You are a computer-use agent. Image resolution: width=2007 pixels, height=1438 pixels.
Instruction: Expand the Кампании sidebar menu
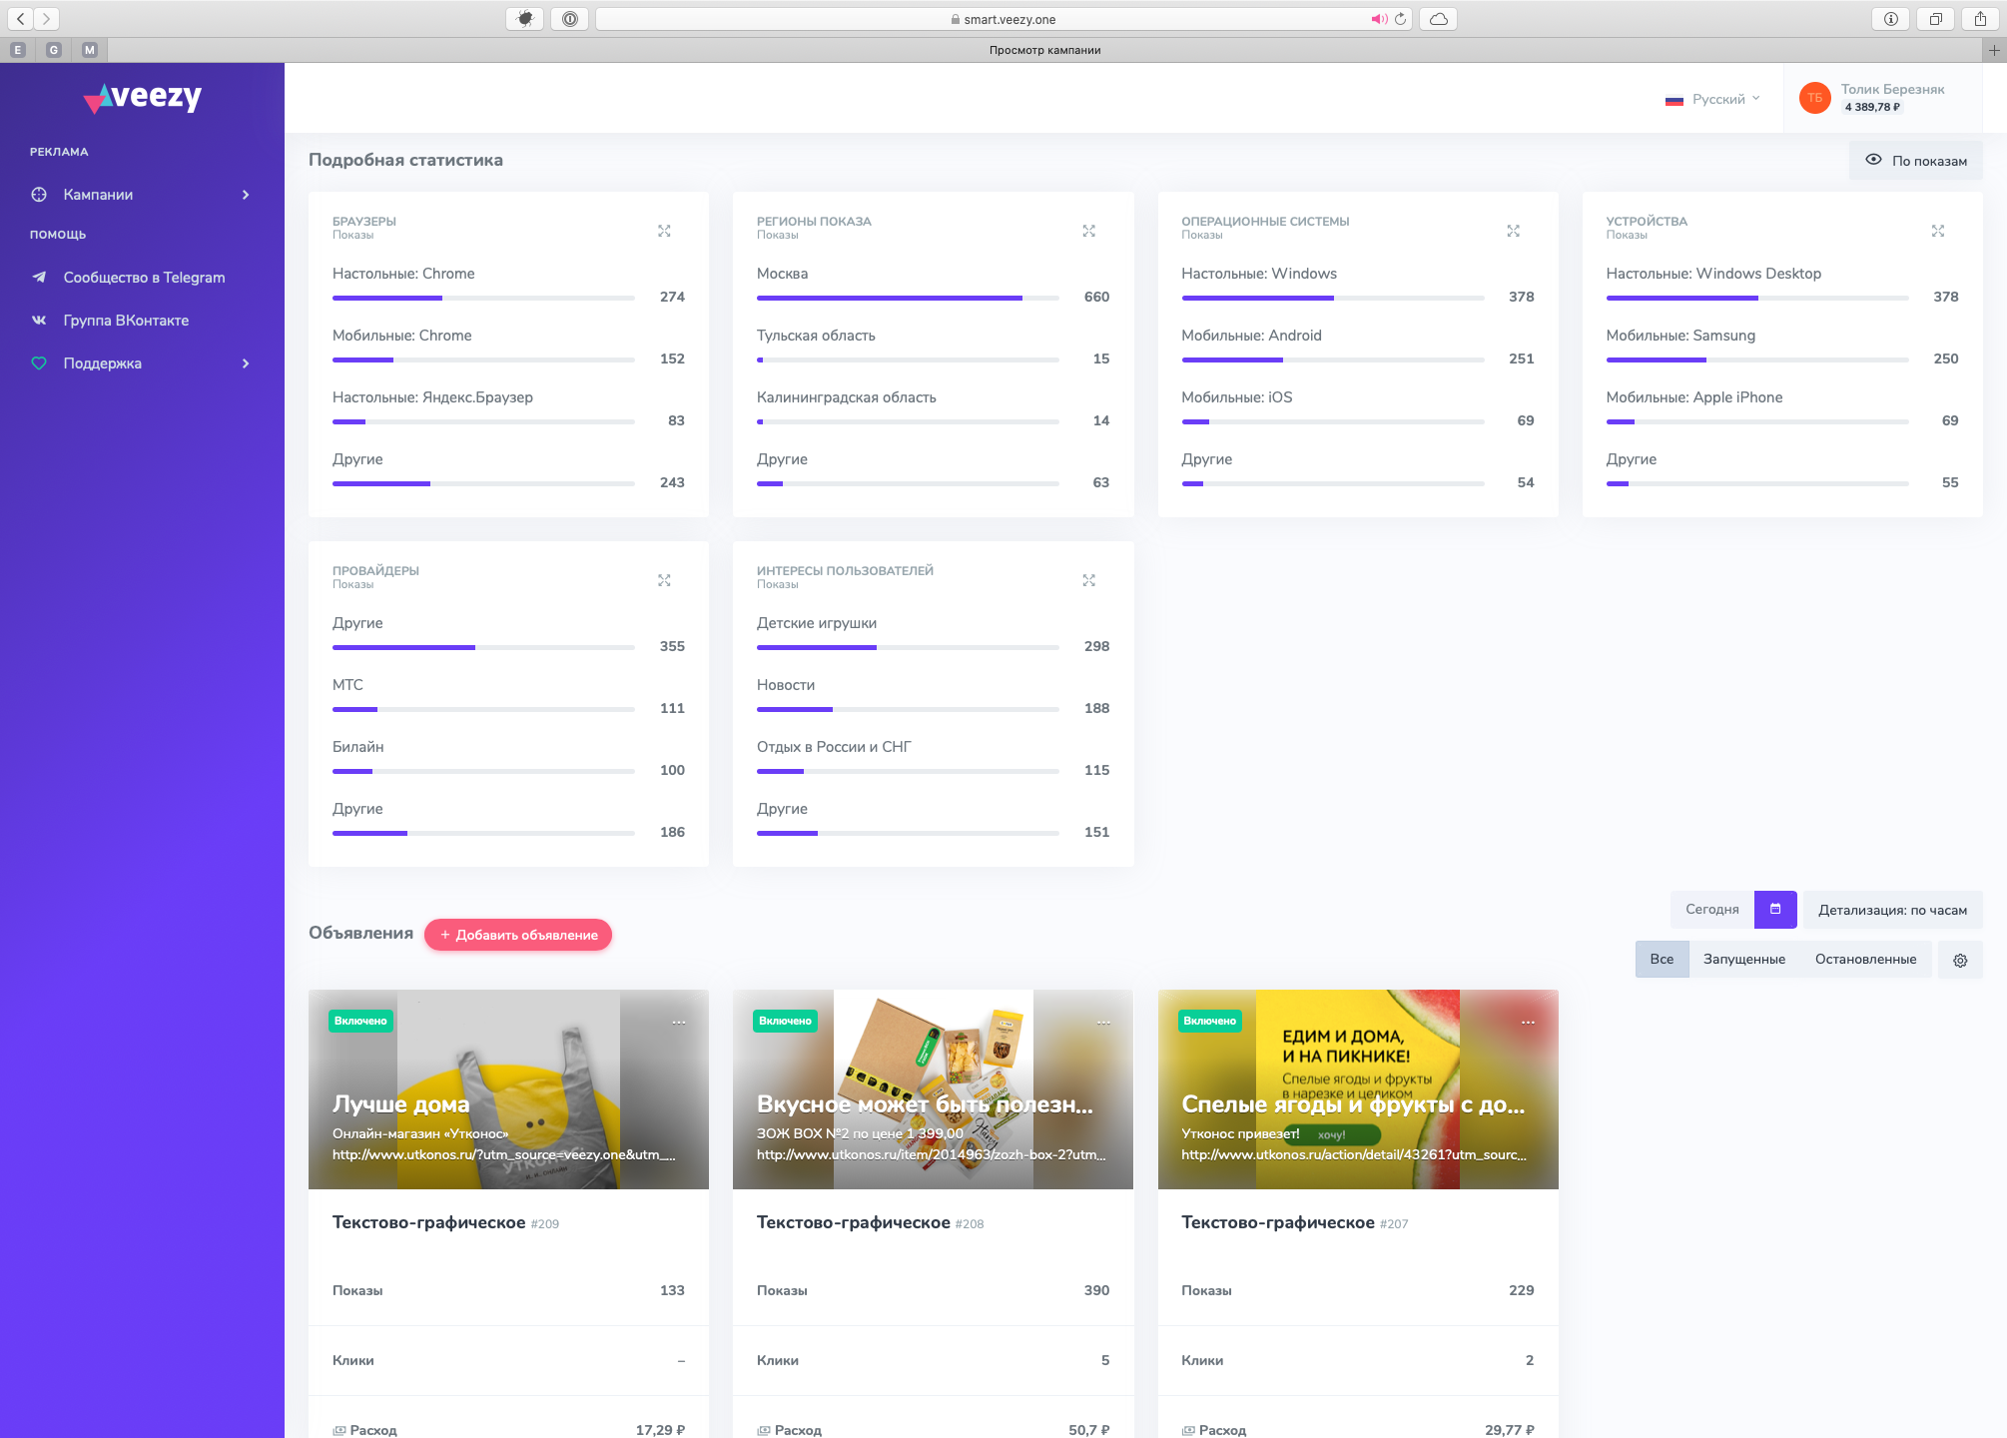[x=140, y=195]
